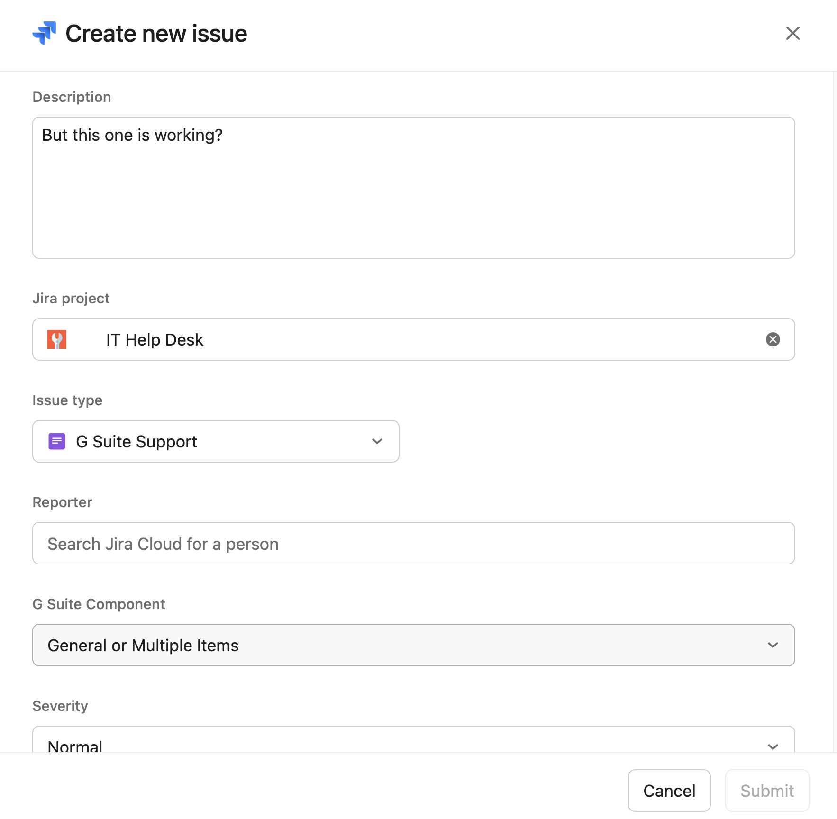This screenshot has width=837, height=819.
Task: Close the Create new issue dialog
Action: pyautogui.click(x=792, y=33)
